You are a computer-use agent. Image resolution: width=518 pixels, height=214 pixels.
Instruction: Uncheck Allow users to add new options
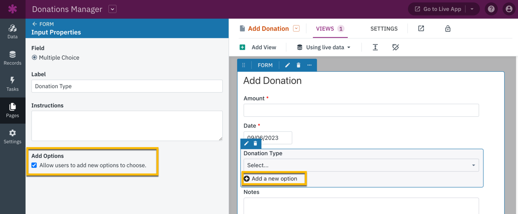34,165
